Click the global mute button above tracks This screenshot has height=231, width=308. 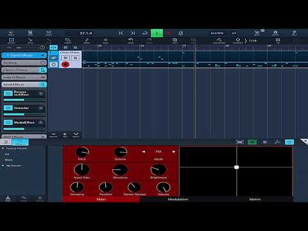[x=65, y=47]
